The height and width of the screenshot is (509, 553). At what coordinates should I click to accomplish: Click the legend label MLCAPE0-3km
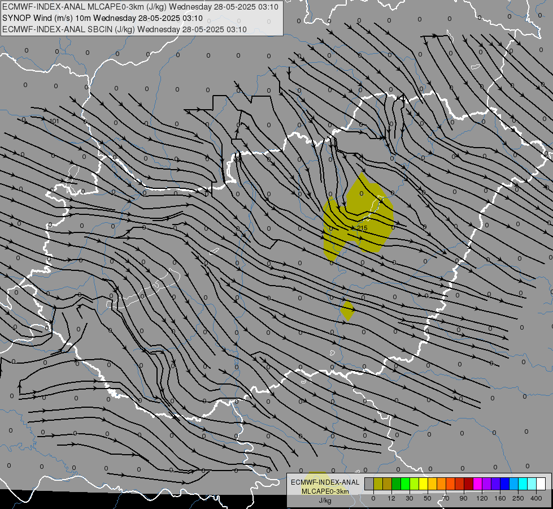325,491
